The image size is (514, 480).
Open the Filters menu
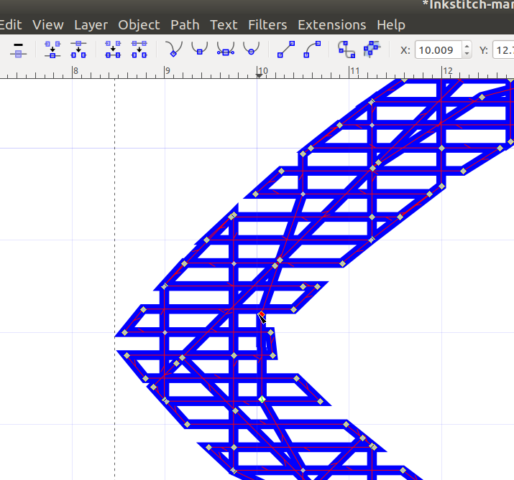[x=267, y=24]
